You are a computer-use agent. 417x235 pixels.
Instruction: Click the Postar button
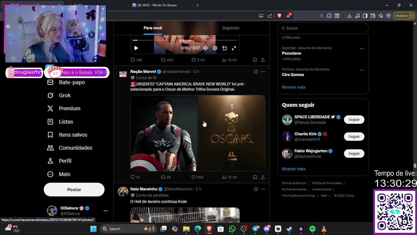point(74,190)
